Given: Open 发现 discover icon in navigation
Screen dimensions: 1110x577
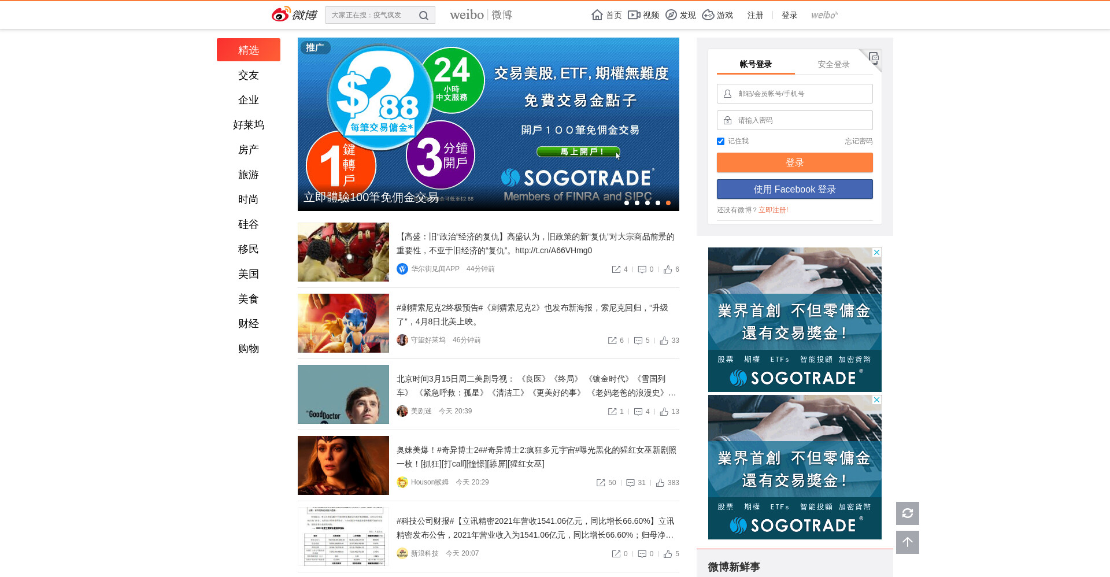Looking at the screenshot, I should 671,15.
